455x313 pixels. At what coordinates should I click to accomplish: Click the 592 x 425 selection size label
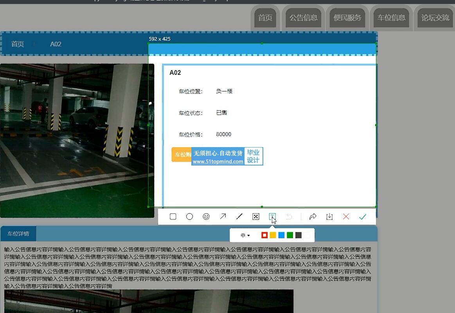point(160,39)
